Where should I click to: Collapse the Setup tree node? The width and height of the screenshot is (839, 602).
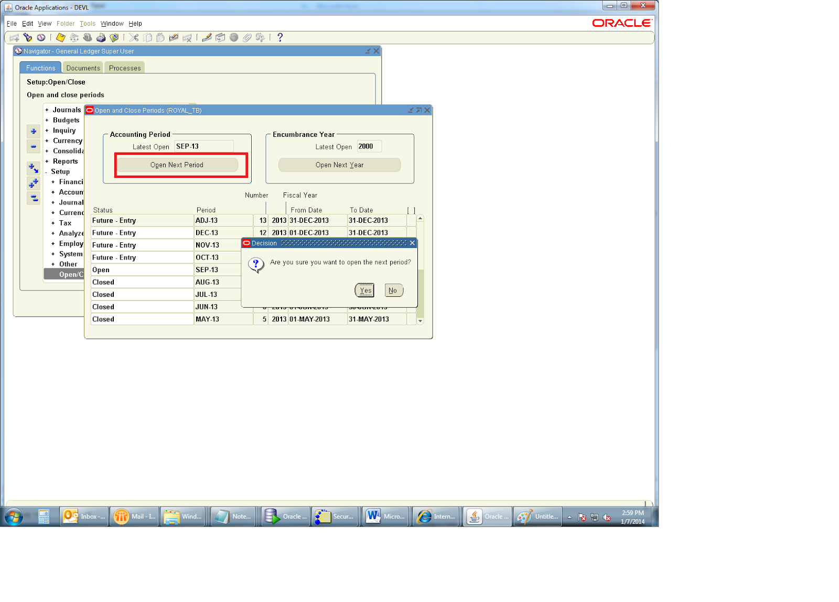[47, 172]
